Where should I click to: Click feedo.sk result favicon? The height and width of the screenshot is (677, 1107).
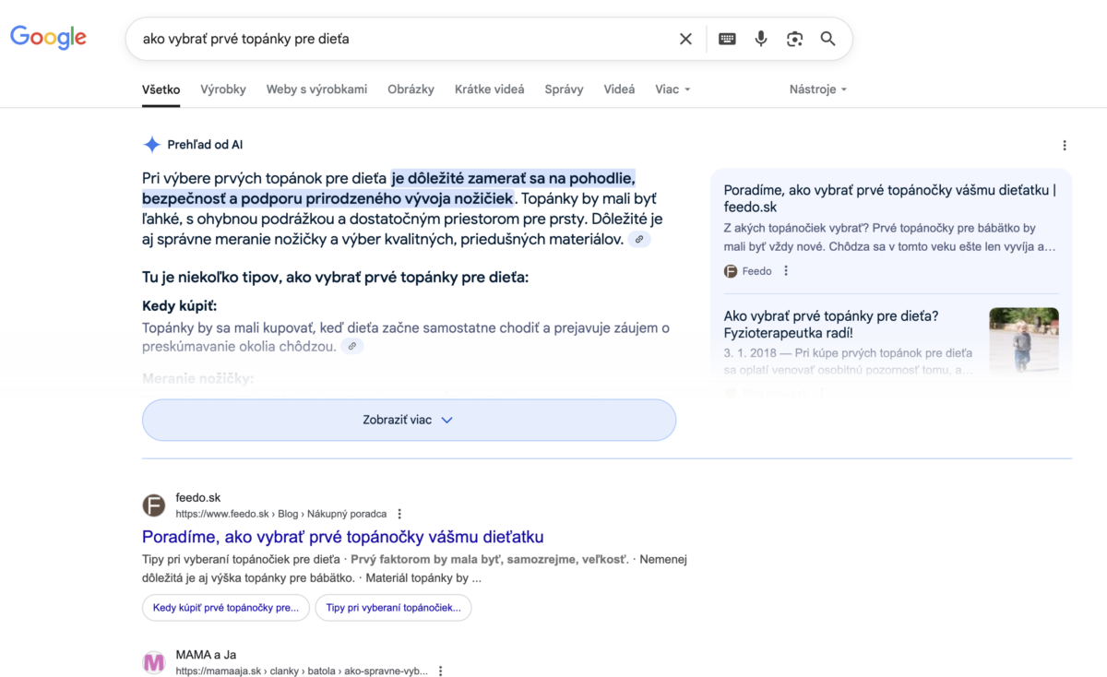pyautogui.click(x=153, y=505)
